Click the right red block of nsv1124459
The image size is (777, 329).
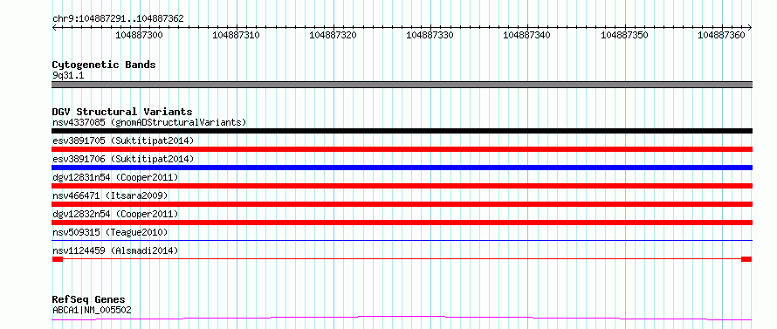746,259
